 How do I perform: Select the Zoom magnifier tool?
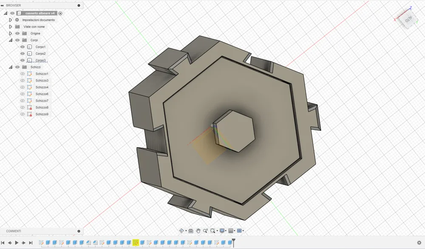tap(205, 231)
